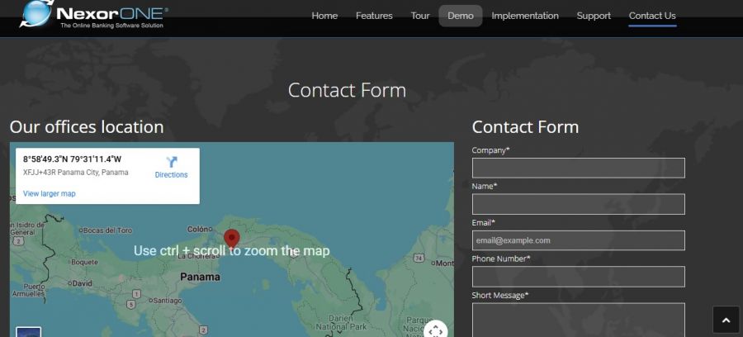The image size is (743, 337).
Task: Click the Directions arrow icon on the map
Action: click(172, 162)
